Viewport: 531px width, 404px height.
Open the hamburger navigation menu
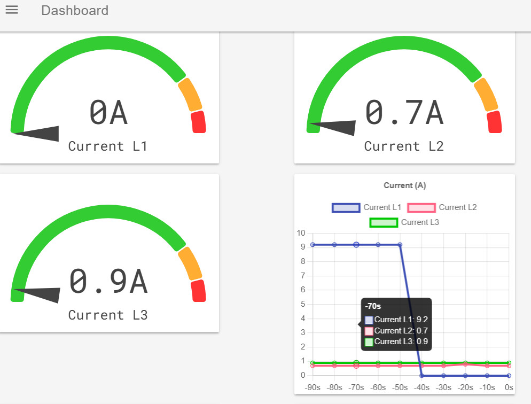(12, 10)
